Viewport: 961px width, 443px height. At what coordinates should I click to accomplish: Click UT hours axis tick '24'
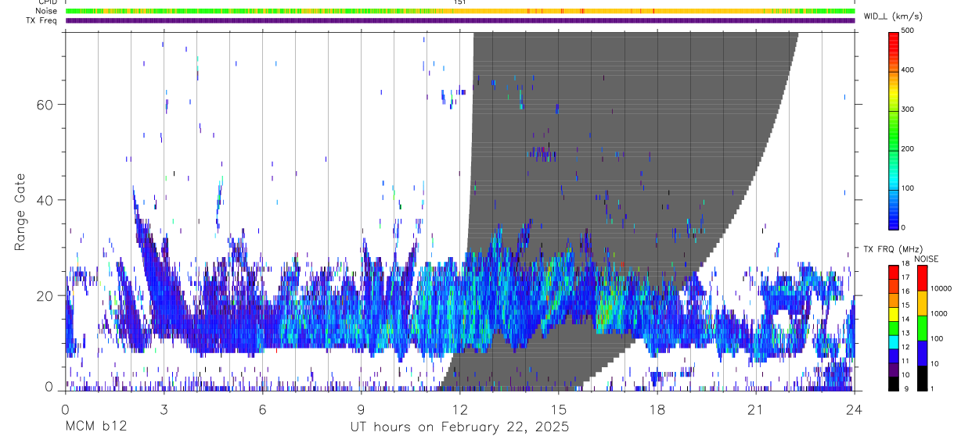(855, 410)
